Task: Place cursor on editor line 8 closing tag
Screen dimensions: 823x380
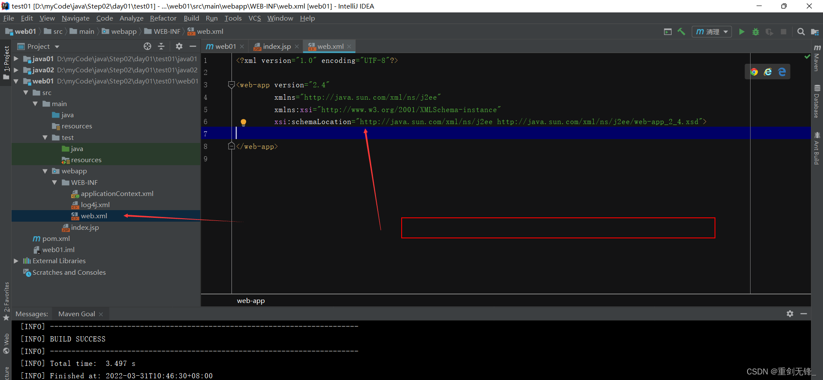Action: pos(257,146)
